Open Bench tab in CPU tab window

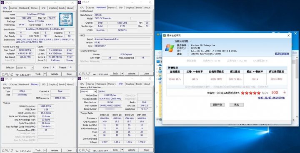pyautogui.click(x=62, y=8)
